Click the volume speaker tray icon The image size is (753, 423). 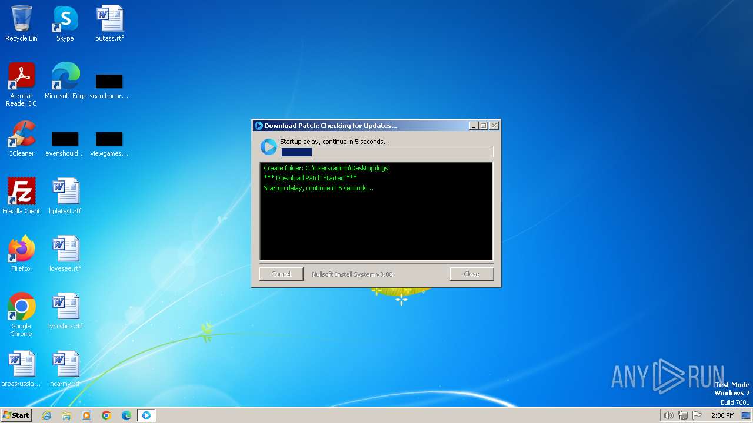[668, 415]
